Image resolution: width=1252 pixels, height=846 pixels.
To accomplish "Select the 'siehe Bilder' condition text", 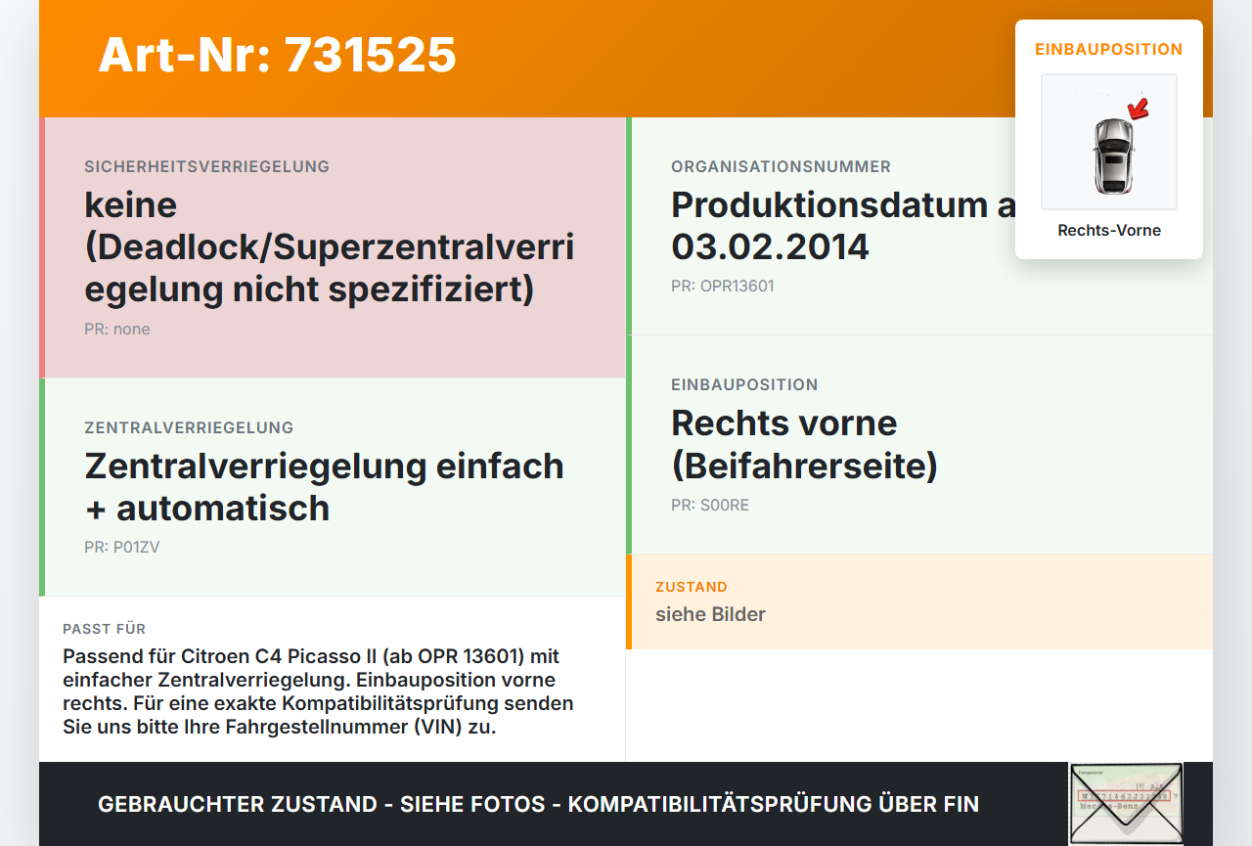I will (x=710, y=614).
